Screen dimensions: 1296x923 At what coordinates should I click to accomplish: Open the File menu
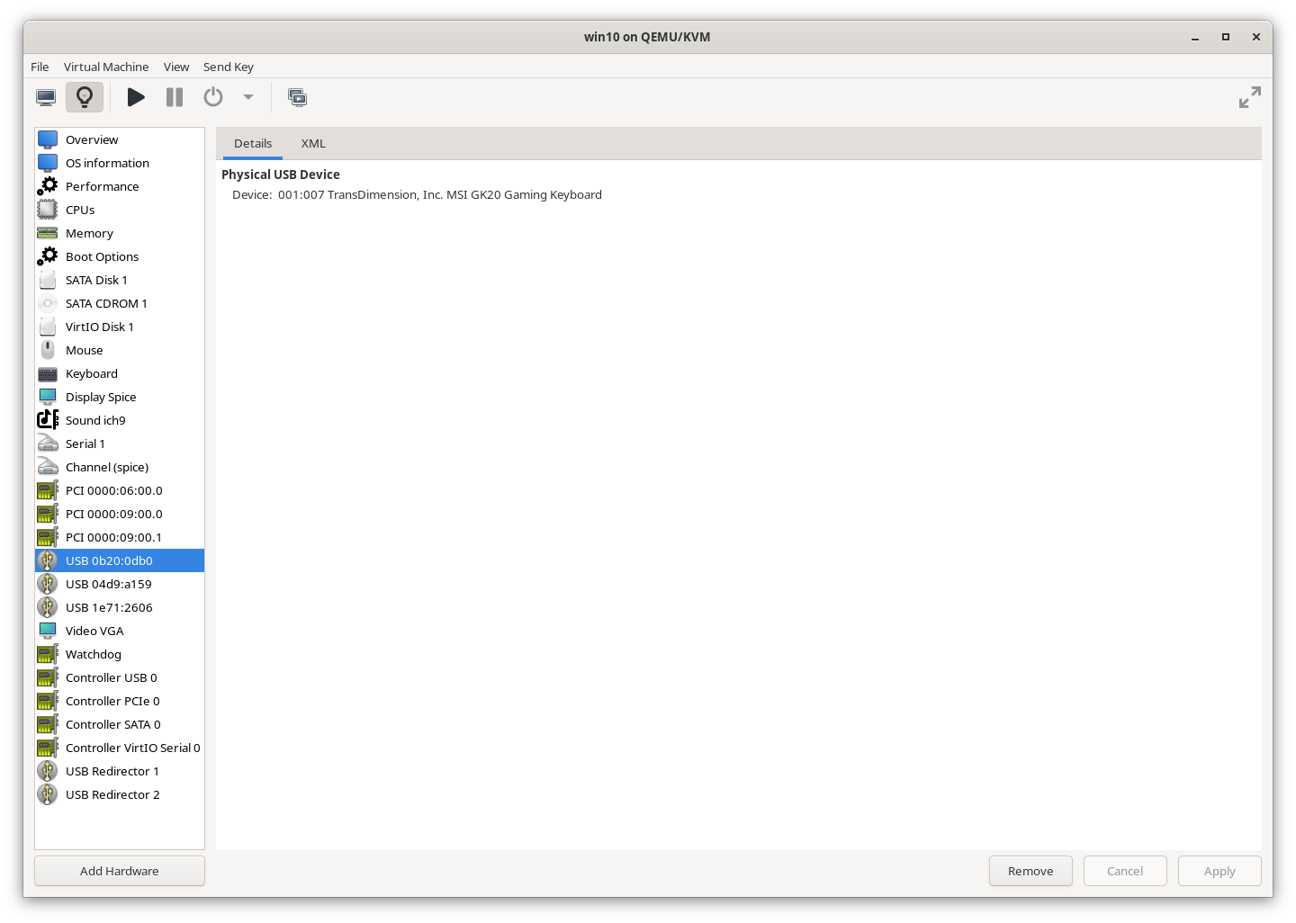(40, 67)
